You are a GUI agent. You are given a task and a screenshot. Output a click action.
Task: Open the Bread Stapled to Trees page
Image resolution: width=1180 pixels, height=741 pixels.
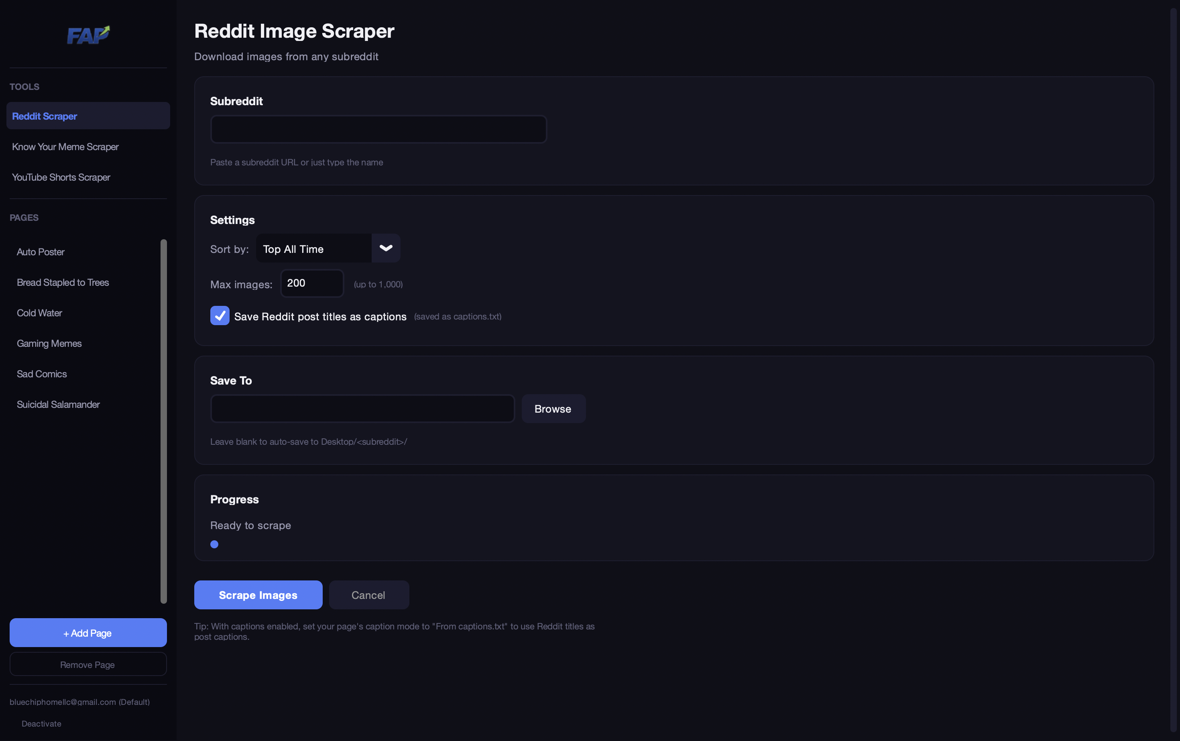(62, 282)
